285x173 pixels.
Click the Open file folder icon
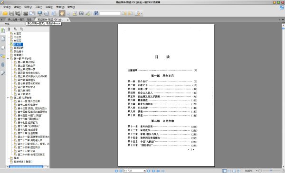click(x=5, y=13)
